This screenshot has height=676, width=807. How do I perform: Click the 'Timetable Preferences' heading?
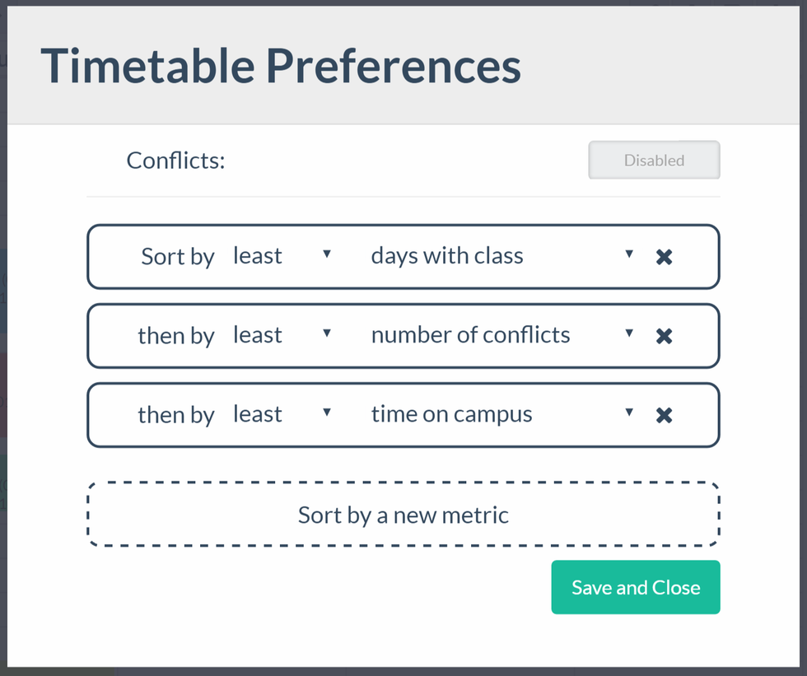tap(281, 66)
